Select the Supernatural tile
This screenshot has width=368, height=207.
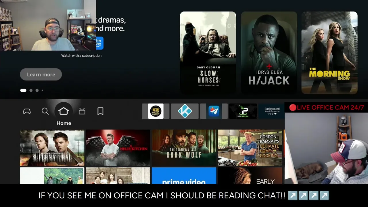tap(52, 148)
